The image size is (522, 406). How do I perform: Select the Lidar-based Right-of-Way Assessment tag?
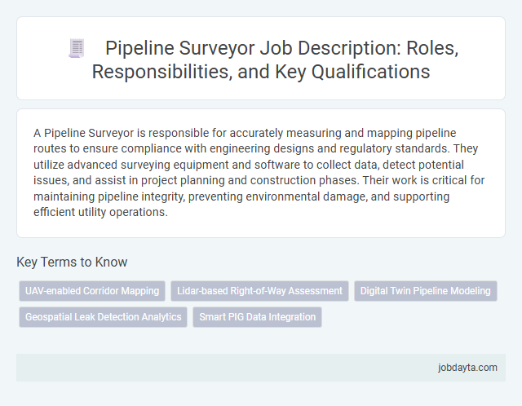pyautogui.click(x=259, y=291)
